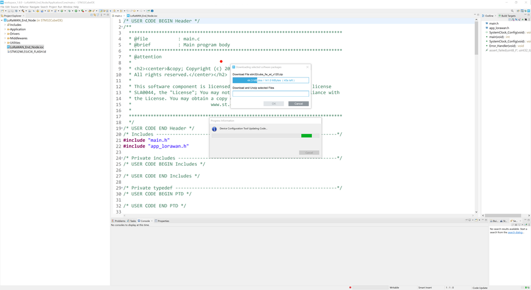The width and height of the screenshot is (531, 290).
Task: Open the search dialog link
Action: tap(515, 232)
